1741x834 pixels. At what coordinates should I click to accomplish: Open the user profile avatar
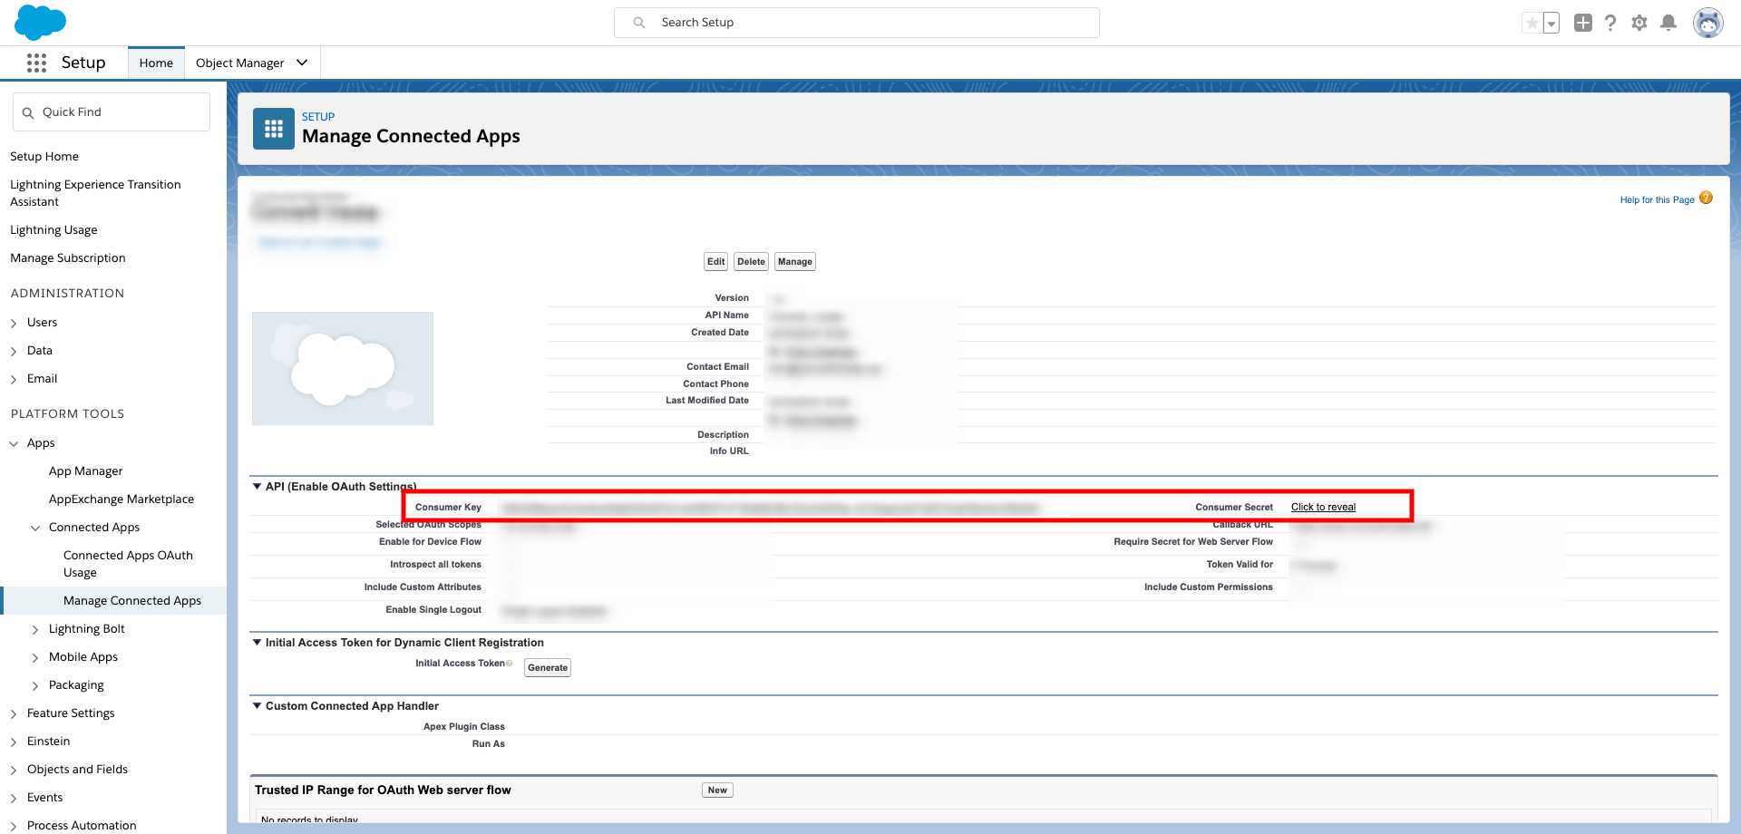pyautogui.click(x=1707, y=23)
